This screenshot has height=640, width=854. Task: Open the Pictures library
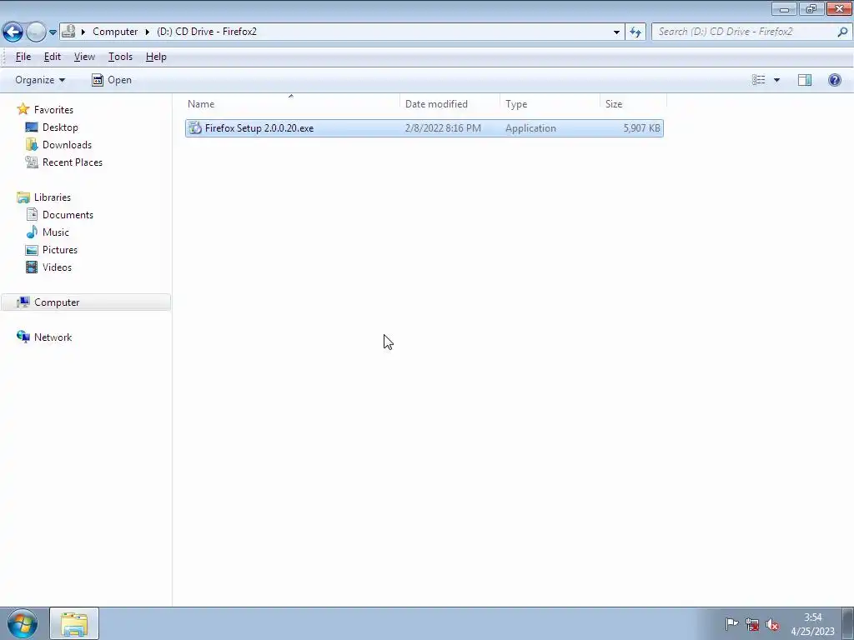pyautogui.click(x=60, y=250)
